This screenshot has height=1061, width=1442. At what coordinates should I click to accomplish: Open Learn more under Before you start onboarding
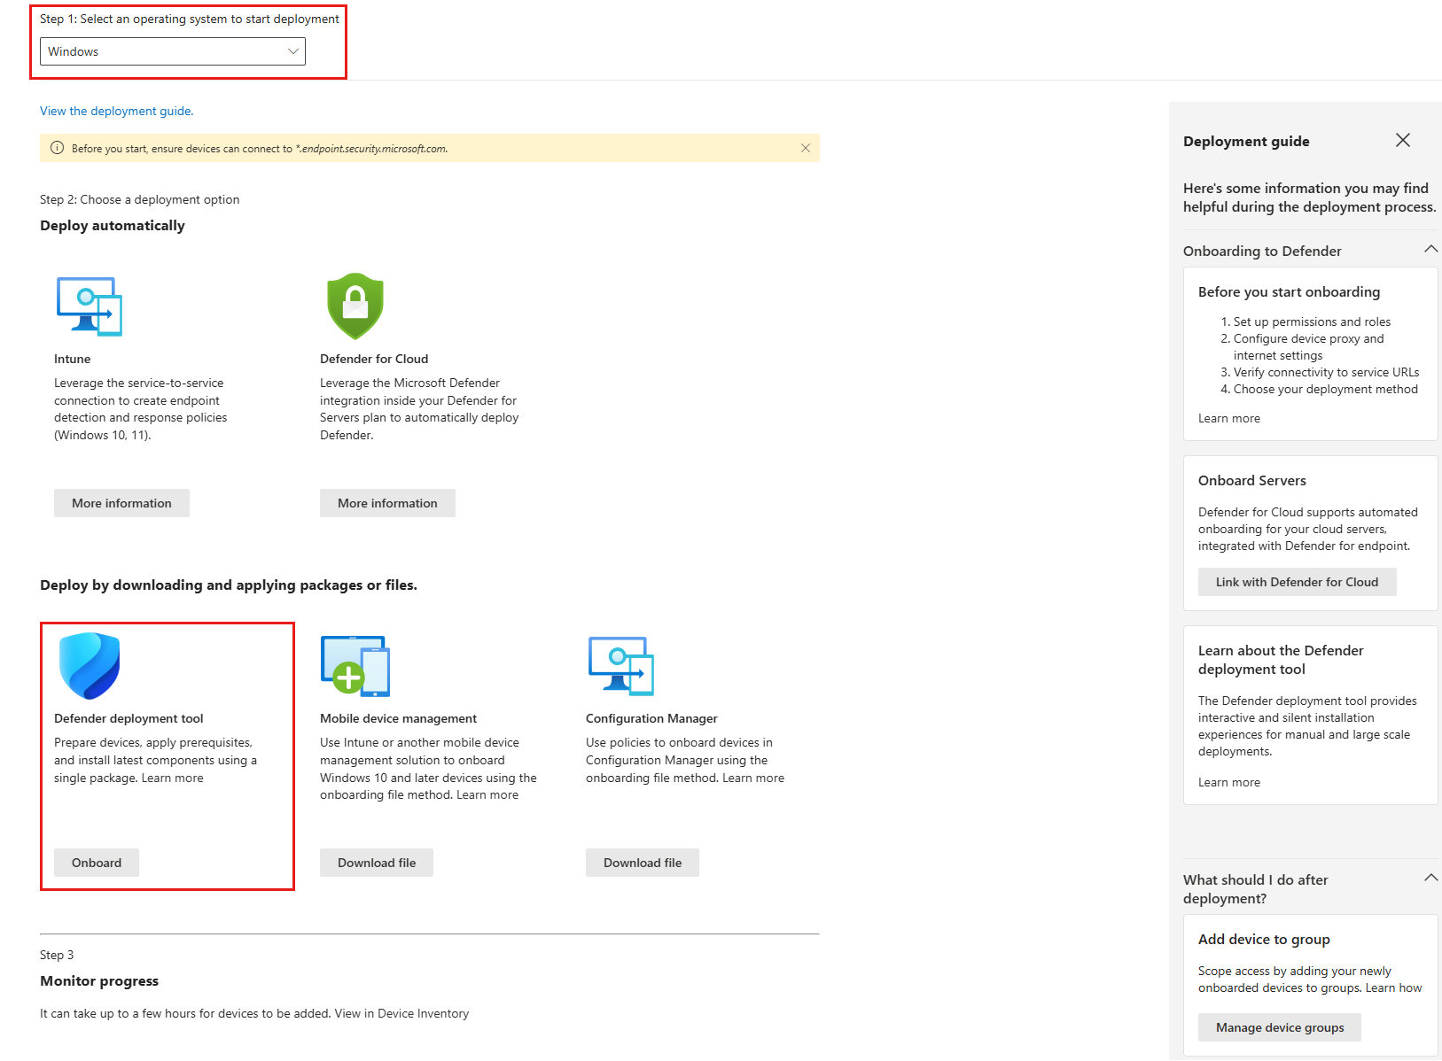[x=1229, y=418]
